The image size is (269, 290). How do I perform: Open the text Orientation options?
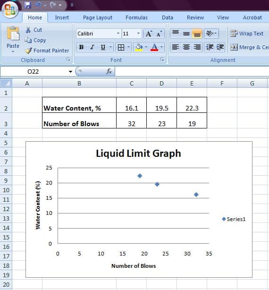211,34
